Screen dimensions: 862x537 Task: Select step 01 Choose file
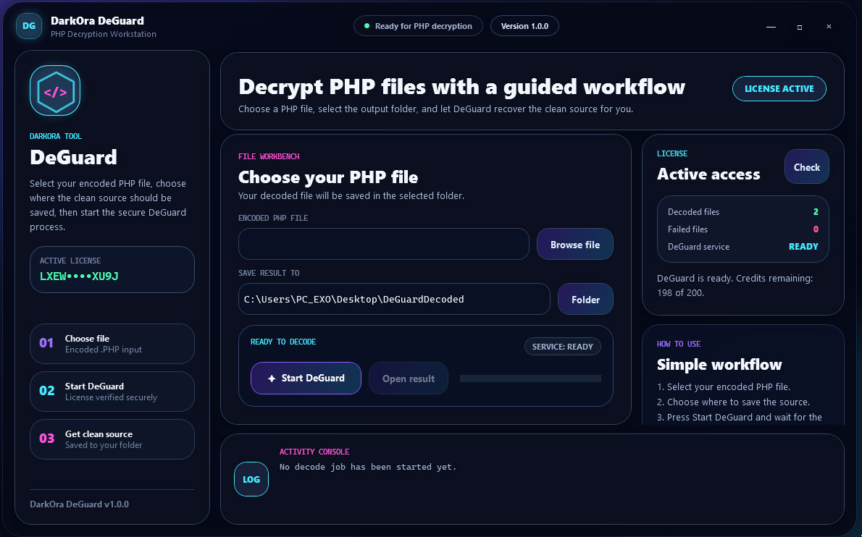pos(112,344)
